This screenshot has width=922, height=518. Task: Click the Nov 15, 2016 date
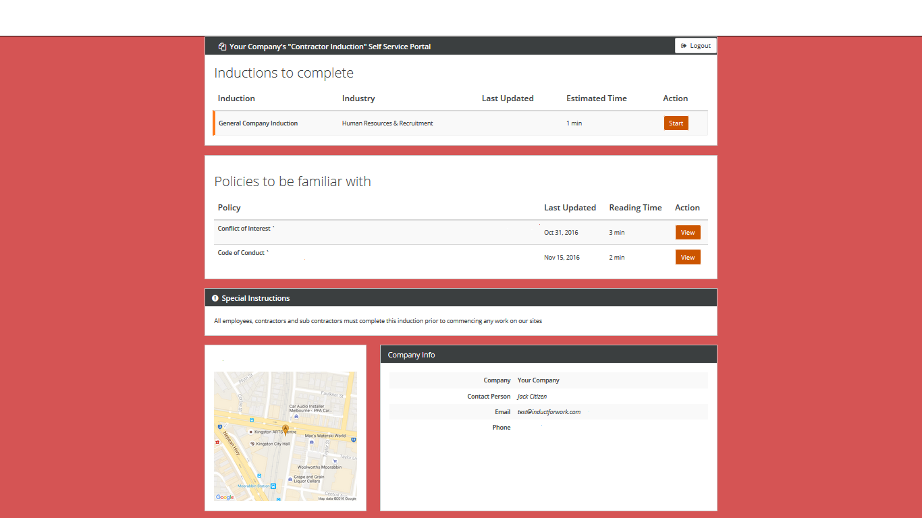[x=562, y=258]
